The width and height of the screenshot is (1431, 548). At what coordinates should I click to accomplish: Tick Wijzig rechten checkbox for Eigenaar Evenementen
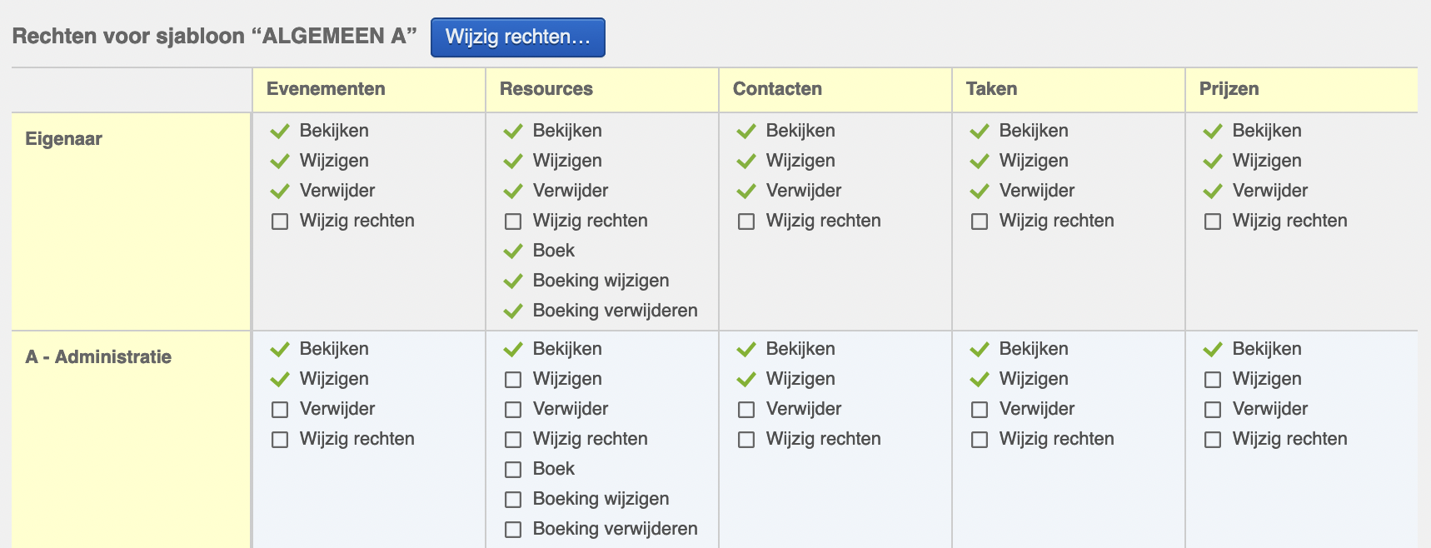(280, 222)
